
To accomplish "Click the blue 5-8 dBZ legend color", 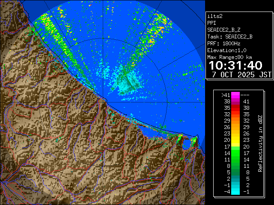I will point(235,172).
